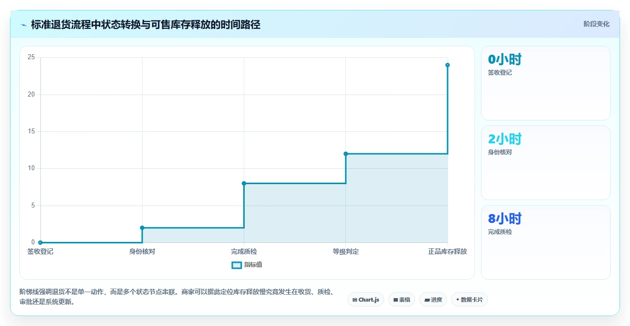This screenshot has width=630, height=326.
Task: Click the 进度 tag chip
Action: [x=433, y=300]
